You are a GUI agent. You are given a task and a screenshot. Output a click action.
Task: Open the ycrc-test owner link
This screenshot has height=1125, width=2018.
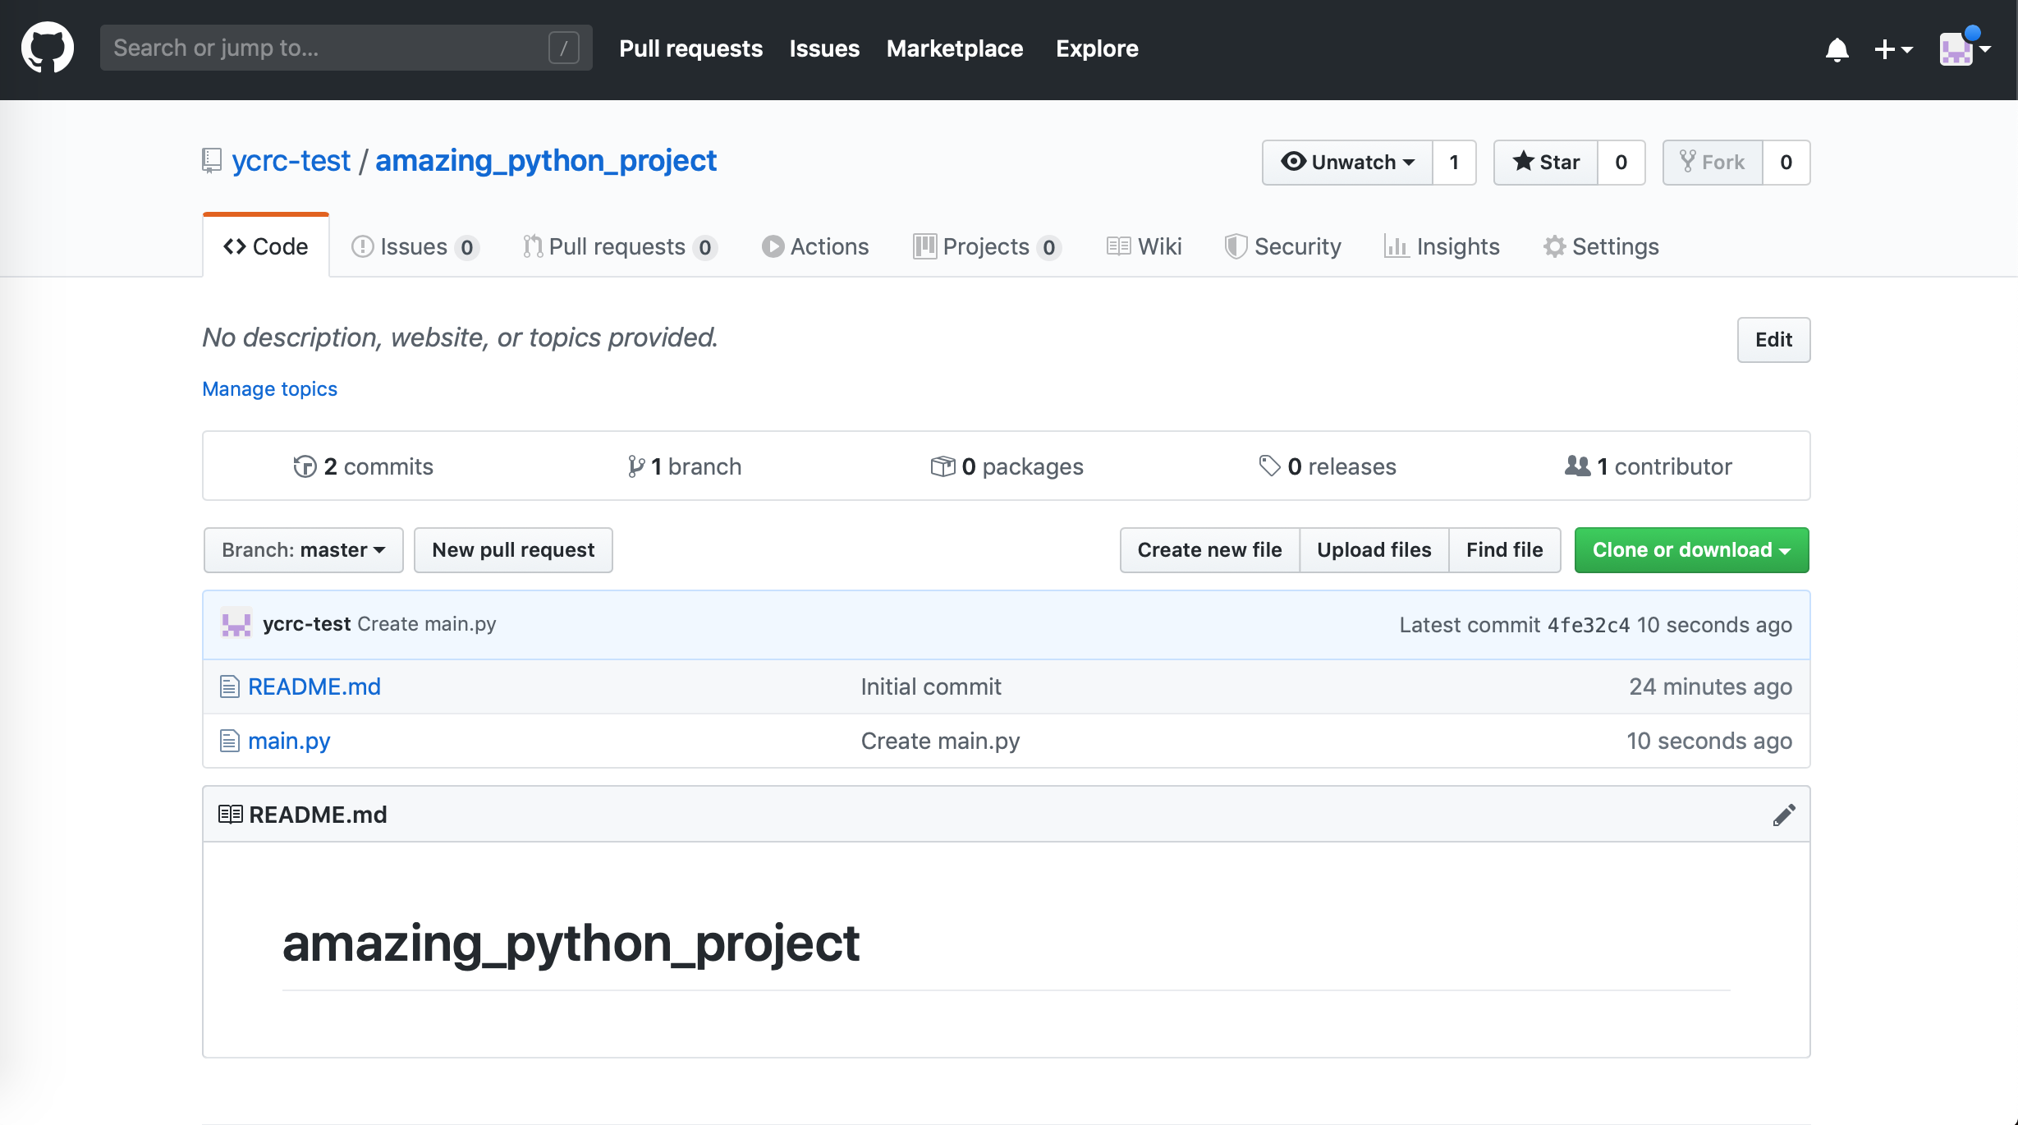click(291, 161)
